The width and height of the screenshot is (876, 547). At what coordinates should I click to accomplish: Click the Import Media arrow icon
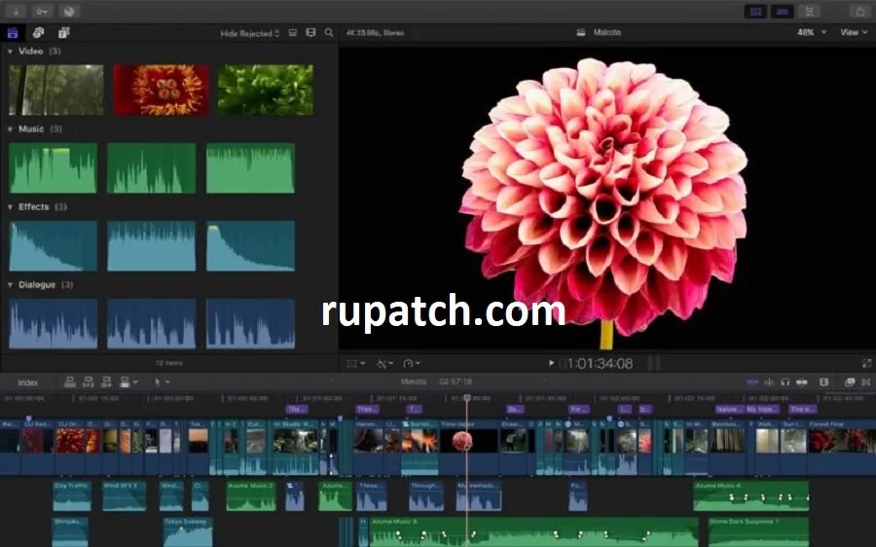(x=17, y=11)
